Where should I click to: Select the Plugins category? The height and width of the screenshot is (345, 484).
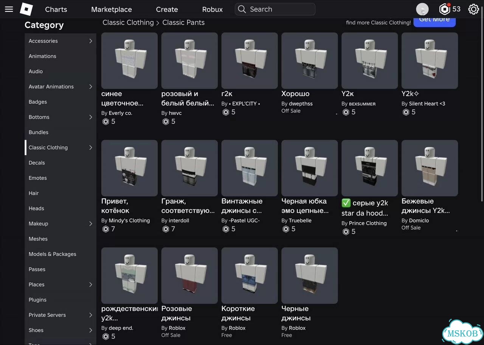[37, 300]
